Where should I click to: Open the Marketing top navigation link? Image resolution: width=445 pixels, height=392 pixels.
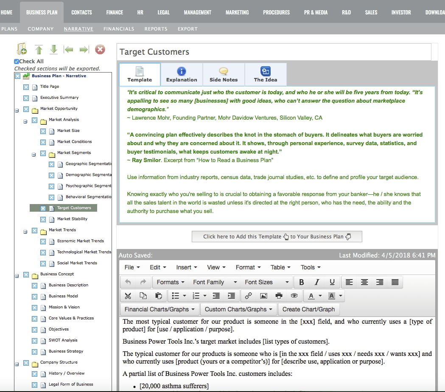tap(237, 12)
